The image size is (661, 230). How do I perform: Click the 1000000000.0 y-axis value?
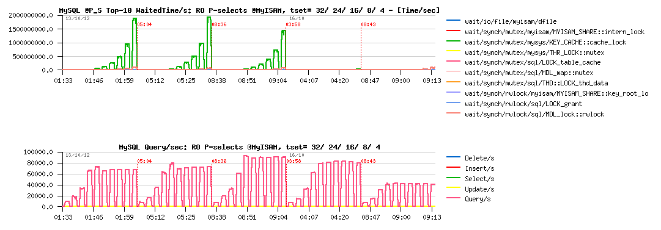(31, 43)
